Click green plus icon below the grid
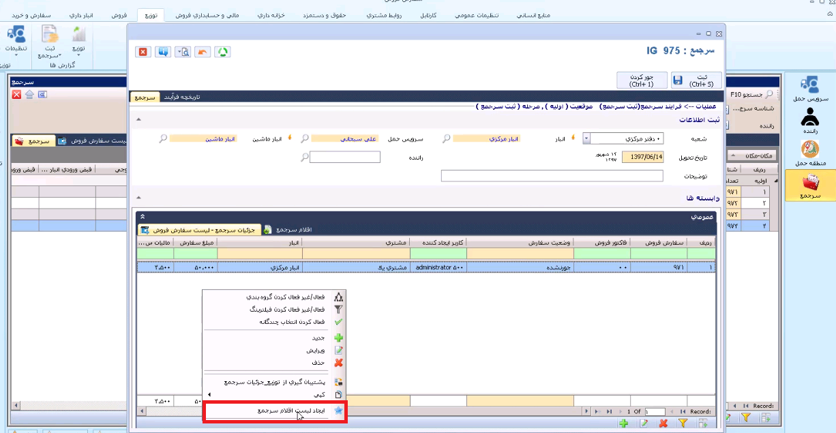Viewport: 836px width, 433px height. click(x=623, y=424)
